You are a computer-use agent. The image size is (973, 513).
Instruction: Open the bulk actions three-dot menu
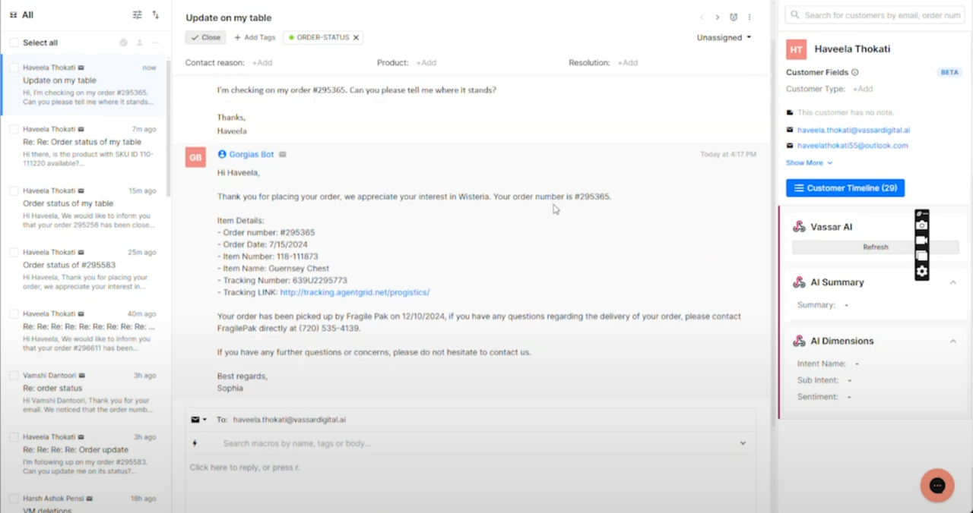pos(156,42)
